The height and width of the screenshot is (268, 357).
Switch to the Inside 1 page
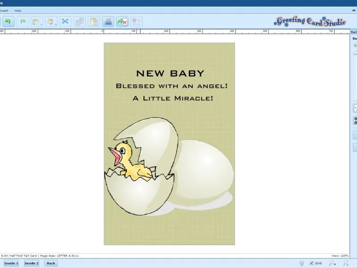11,263
